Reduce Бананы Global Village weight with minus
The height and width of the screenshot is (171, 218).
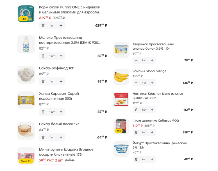coord(136,83)
